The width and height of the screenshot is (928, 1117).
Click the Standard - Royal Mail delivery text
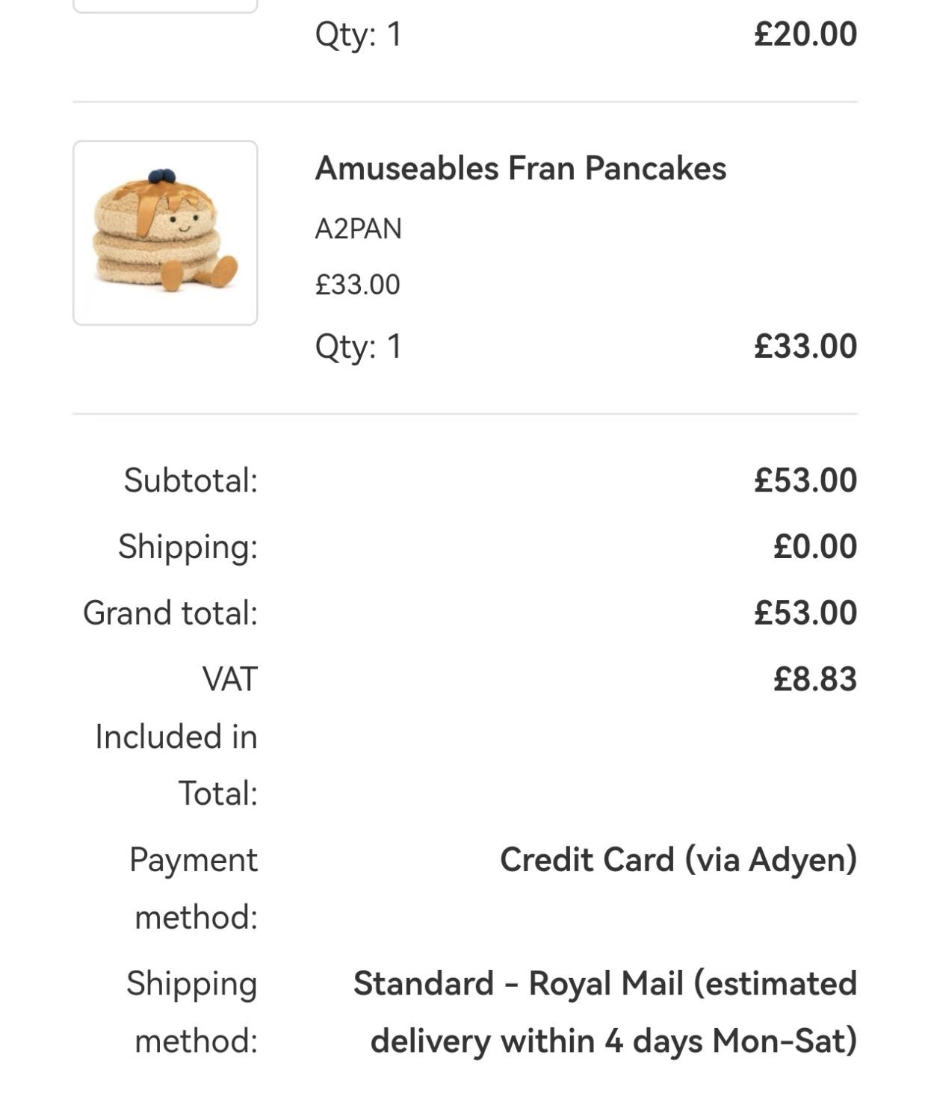coord(605,1012)
